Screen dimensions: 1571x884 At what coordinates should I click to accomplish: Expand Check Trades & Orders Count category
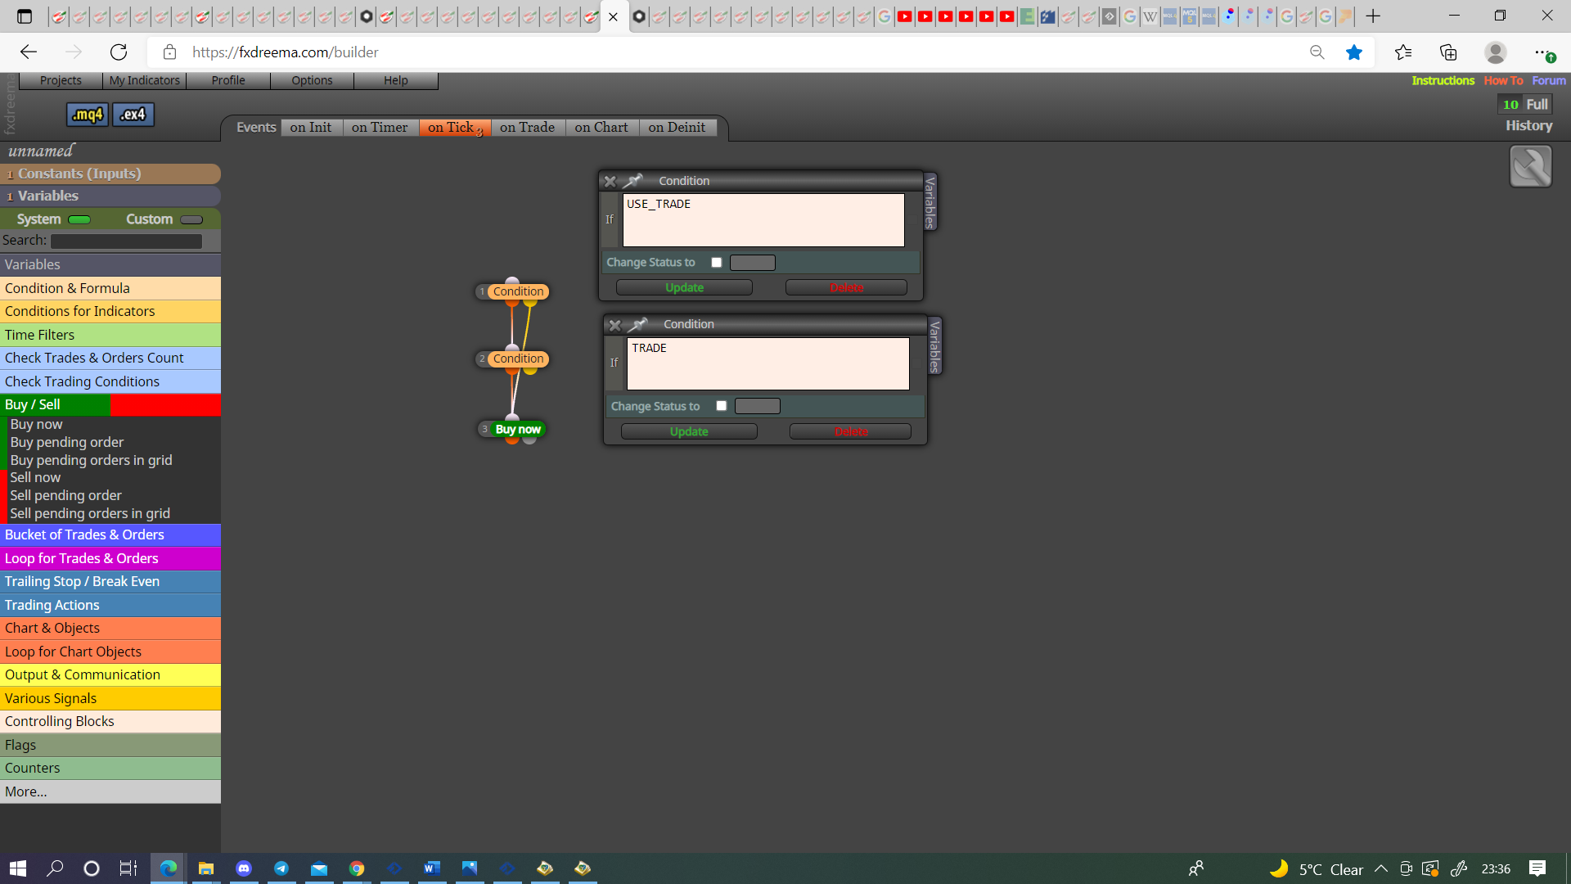click(x=110, y=358)
